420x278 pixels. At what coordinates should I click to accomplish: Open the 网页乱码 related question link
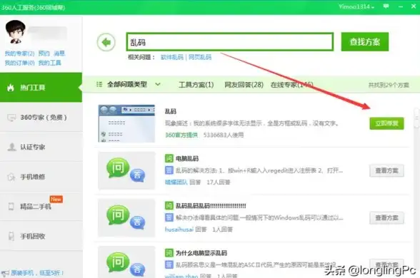coord(200,57)
